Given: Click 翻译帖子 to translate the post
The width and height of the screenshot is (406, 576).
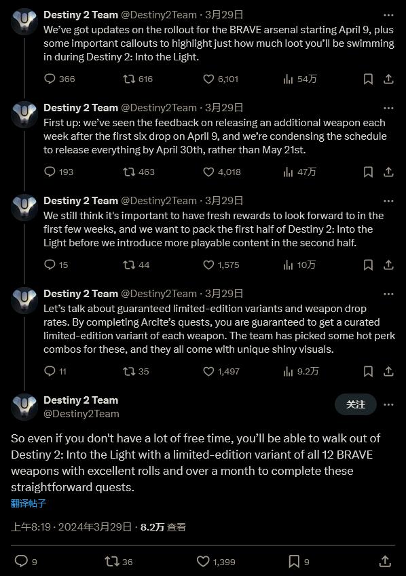Looking at the screenshot, I should pos(29,503).
